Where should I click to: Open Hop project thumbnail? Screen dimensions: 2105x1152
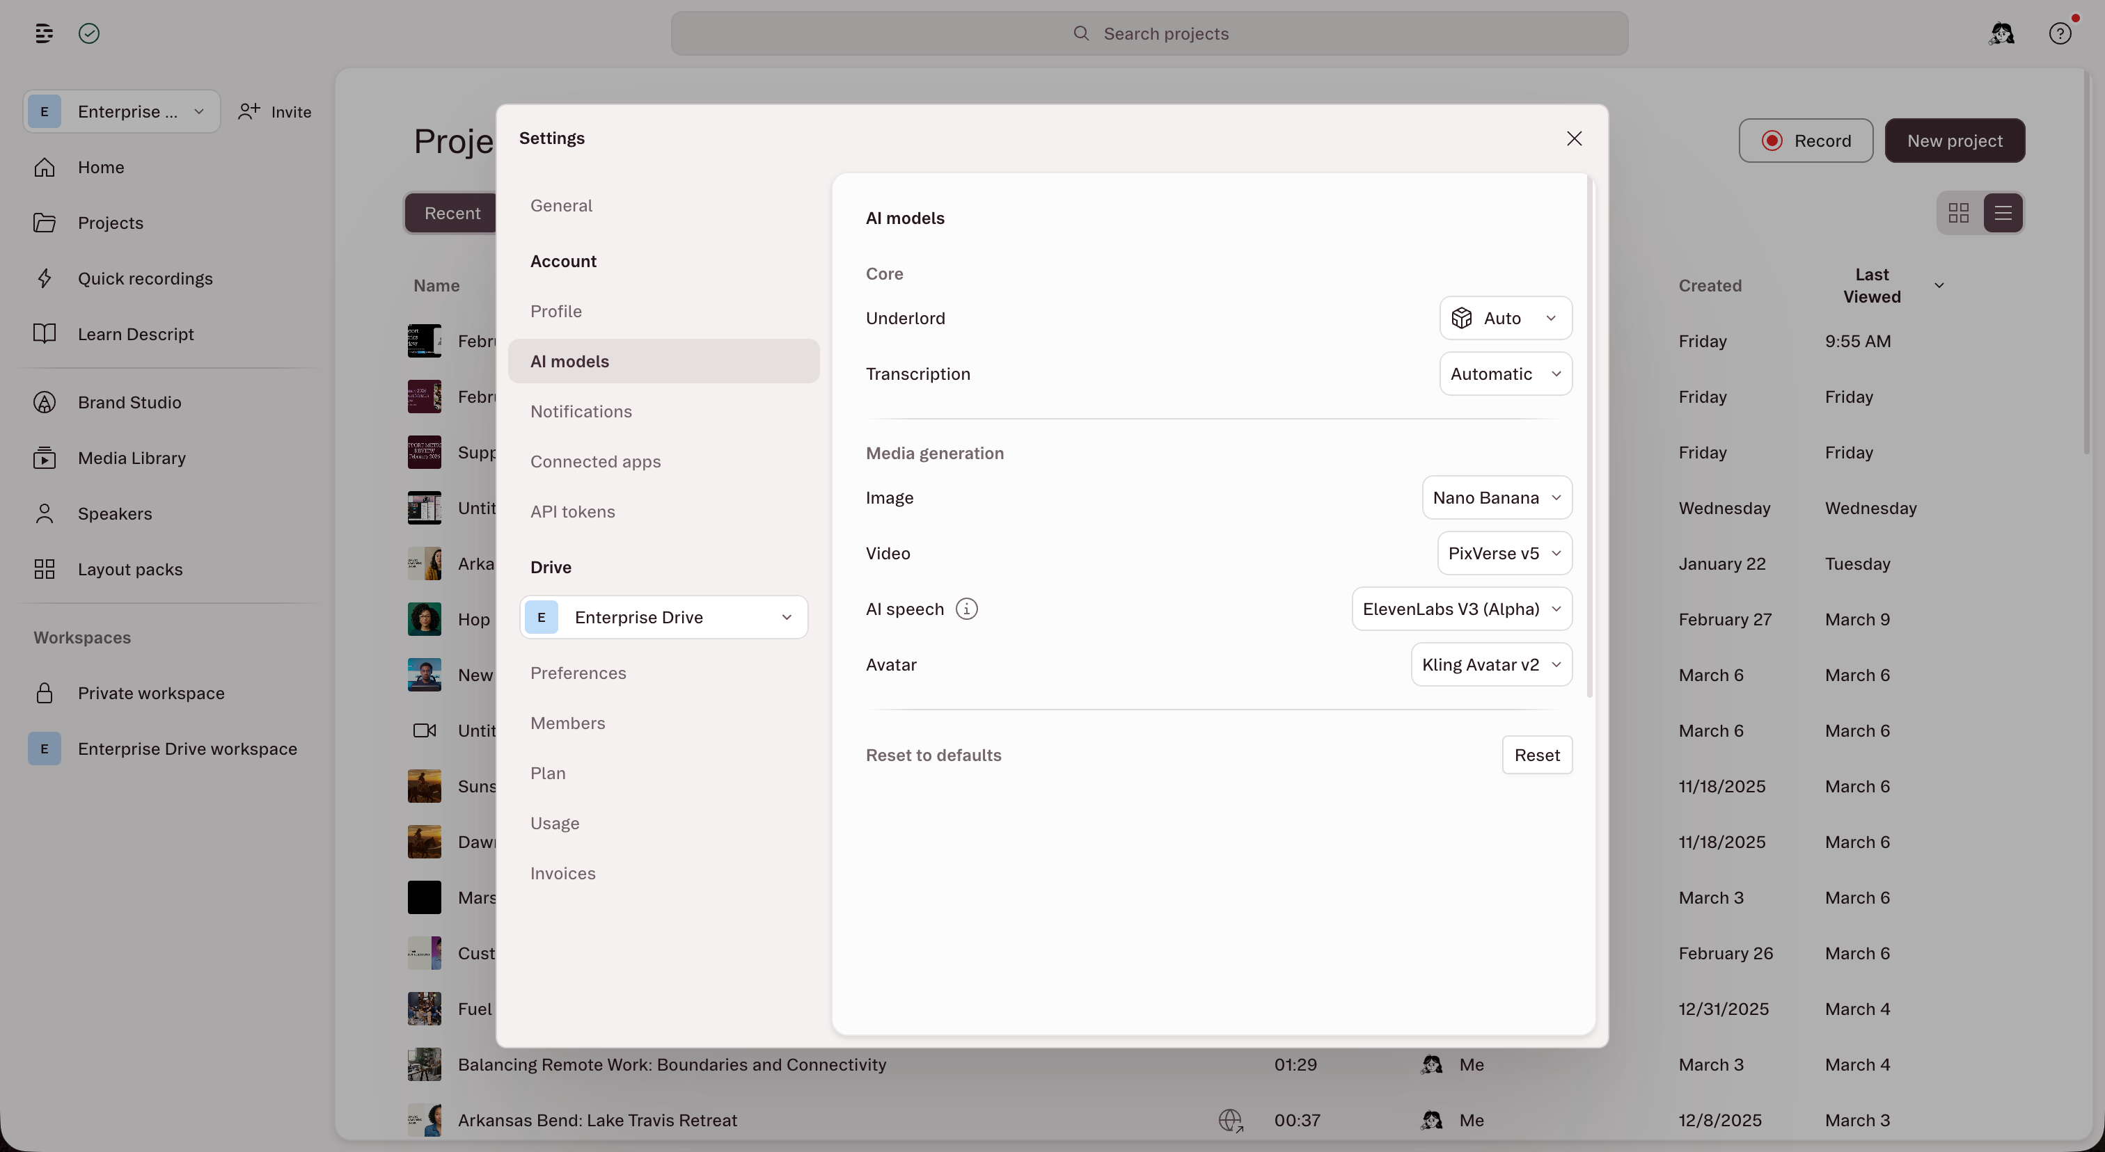(x=424, y=619)
